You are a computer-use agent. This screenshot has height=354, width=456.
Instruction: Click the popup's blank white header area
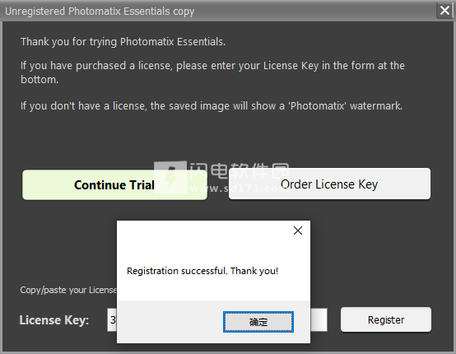203,237
